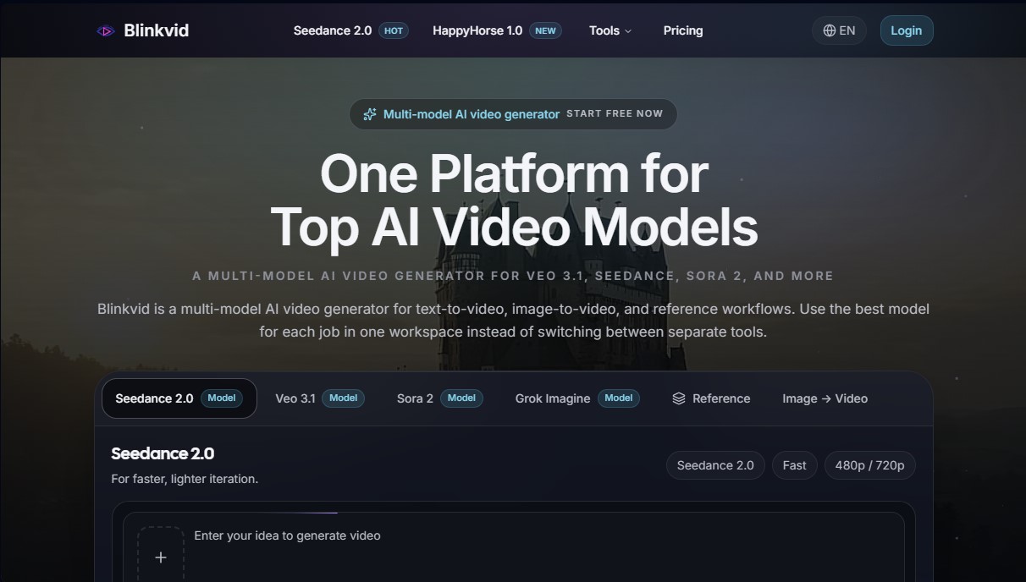Viewport: 1026px width, 582px height.
Task: Open the EN language selector
Action: coord(839,30)
